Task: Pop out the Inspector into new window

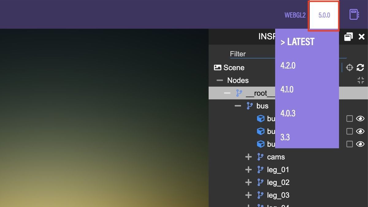Action: point(348,36)
